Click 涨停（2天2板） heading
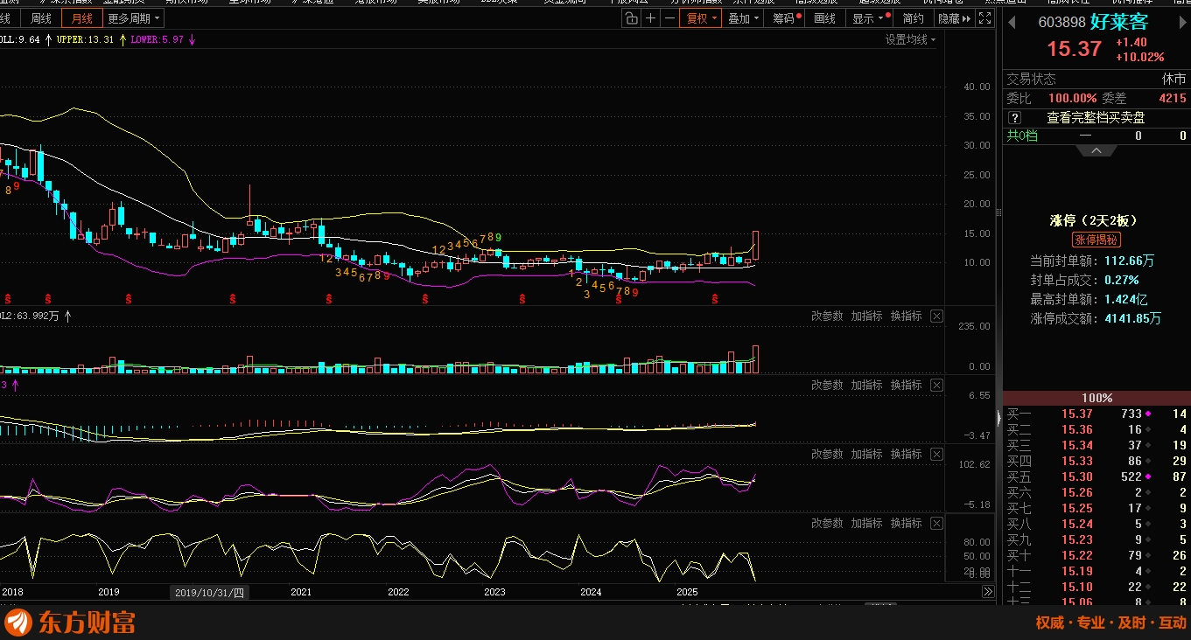Image resolution: width=1191 pixels, height=640 pixels. (1096, 220)
